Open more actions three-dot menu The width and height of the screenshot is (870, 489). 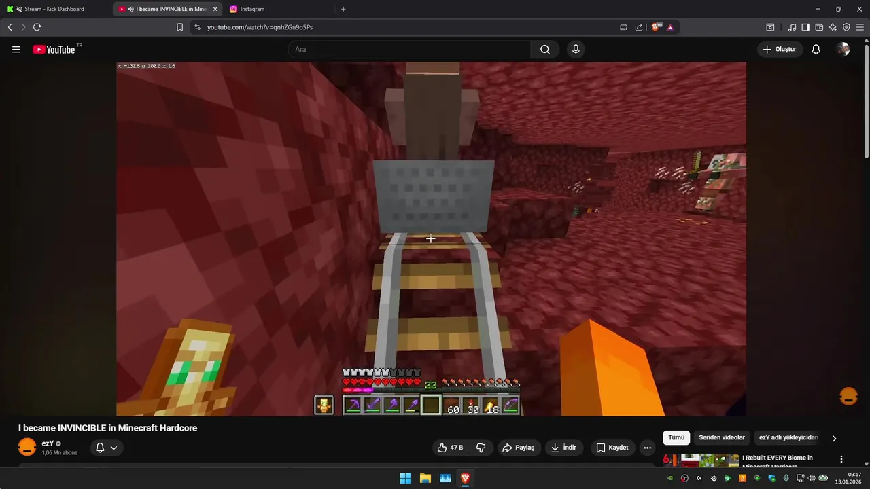647,448
